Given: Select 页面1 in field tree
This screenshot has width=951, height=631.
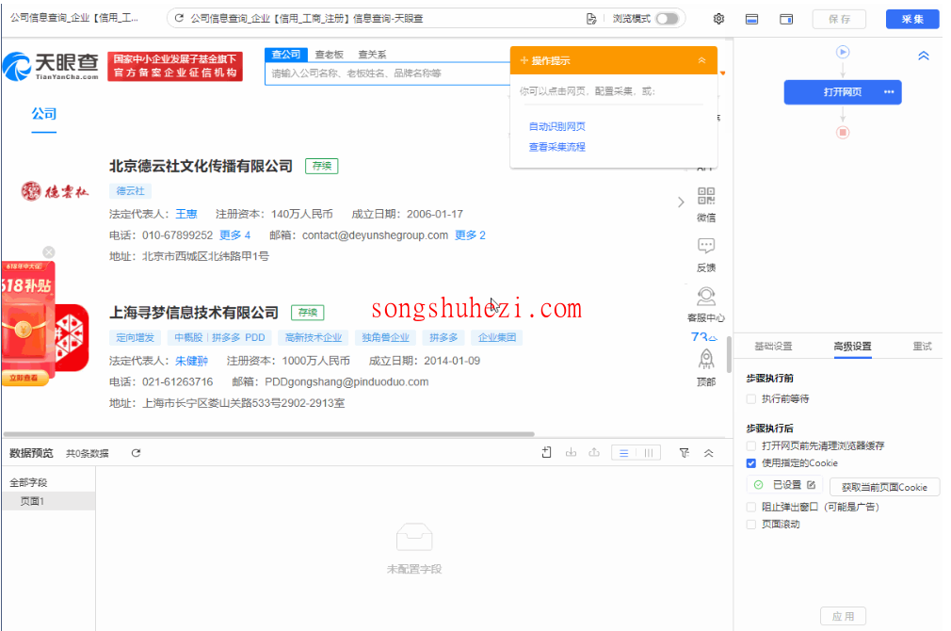Looking at the screenshot, I should pos(49,501).
